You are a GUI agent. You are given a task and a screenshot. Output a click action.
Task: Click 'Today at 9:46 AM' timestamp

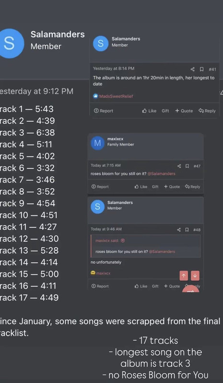click(106, 229)
